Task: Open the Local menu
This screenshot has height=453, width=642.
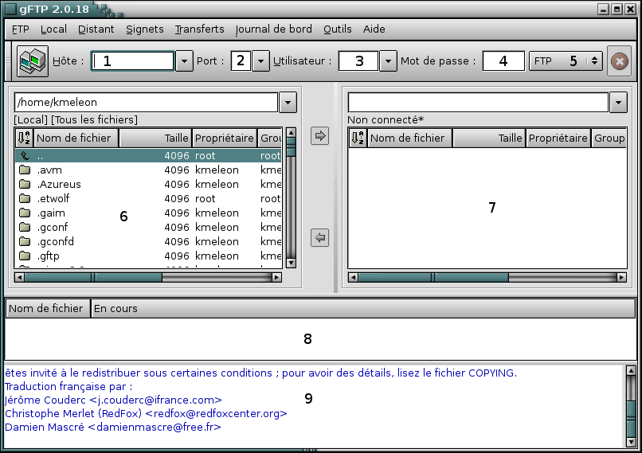Action: point(53,29)
